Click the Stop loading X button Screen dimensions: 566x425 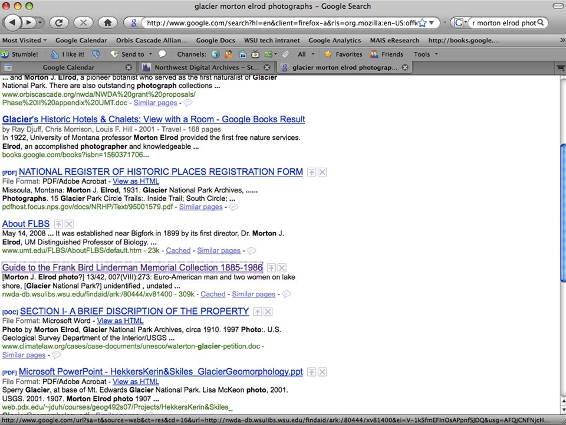point(83,23)
